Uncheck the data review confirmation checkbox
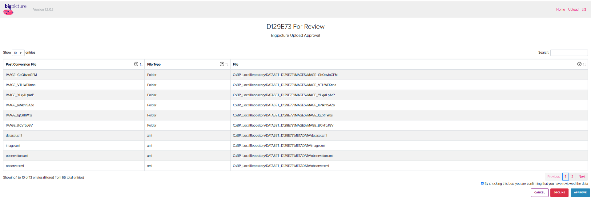Screen dimensions: 591x210 coord(482,183)
